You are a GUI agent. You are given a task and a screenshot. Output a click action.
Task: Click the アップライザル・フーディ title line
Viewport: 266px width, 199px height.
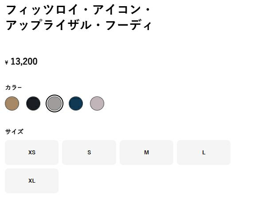click(78, 25)
